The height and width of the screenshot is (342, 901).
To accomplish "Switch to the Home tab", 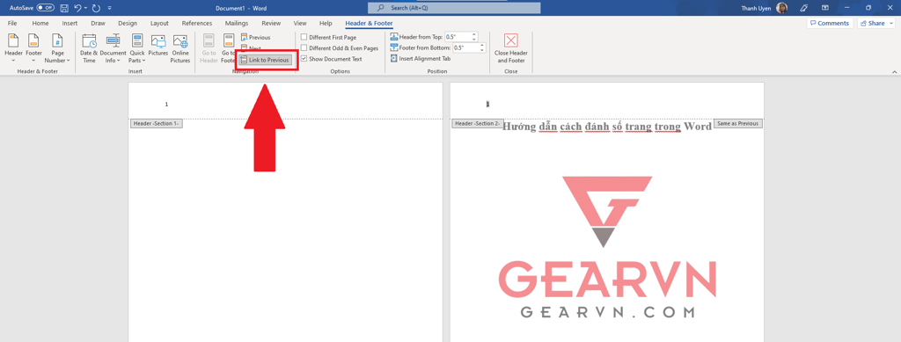I will [x=40, y=24].
